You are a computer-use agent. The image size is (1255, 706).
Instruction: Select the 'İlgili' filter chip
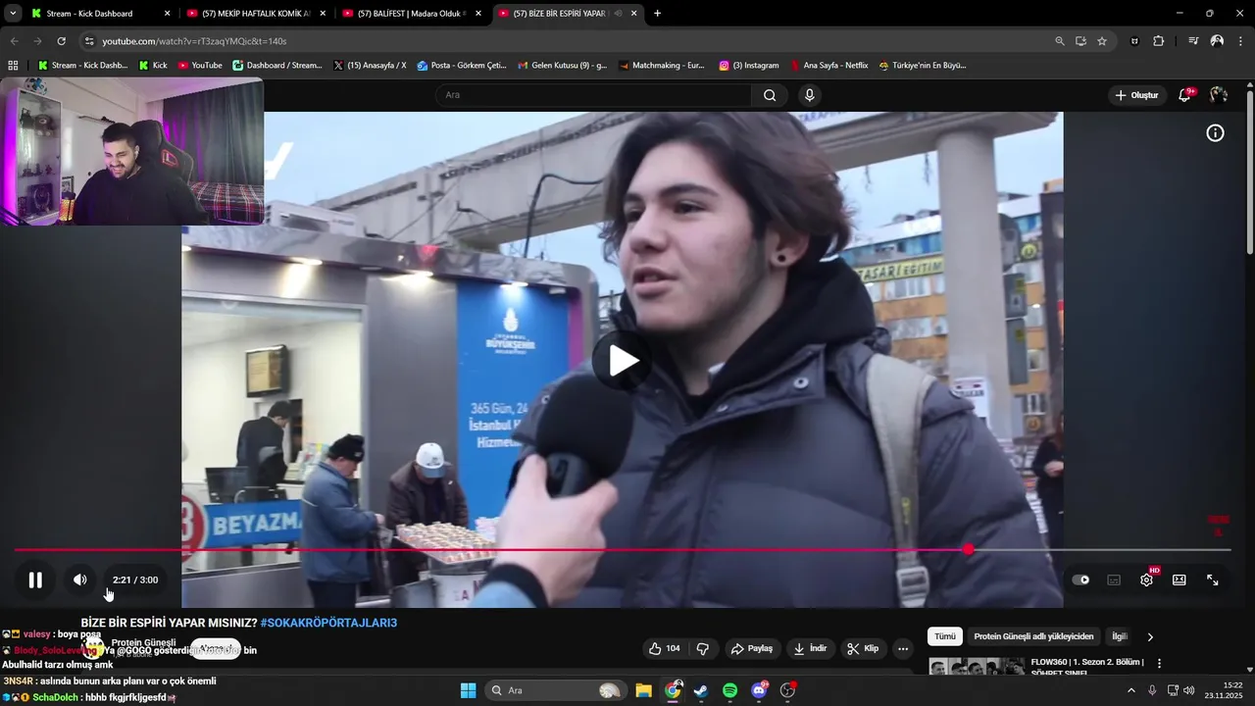[1119, 636]
